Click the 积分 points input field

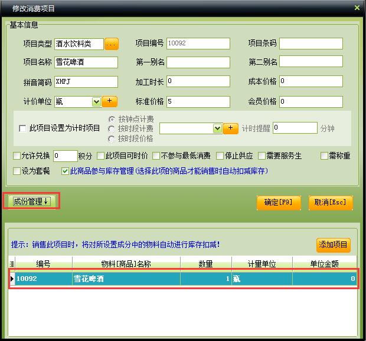tap(65, 156)
